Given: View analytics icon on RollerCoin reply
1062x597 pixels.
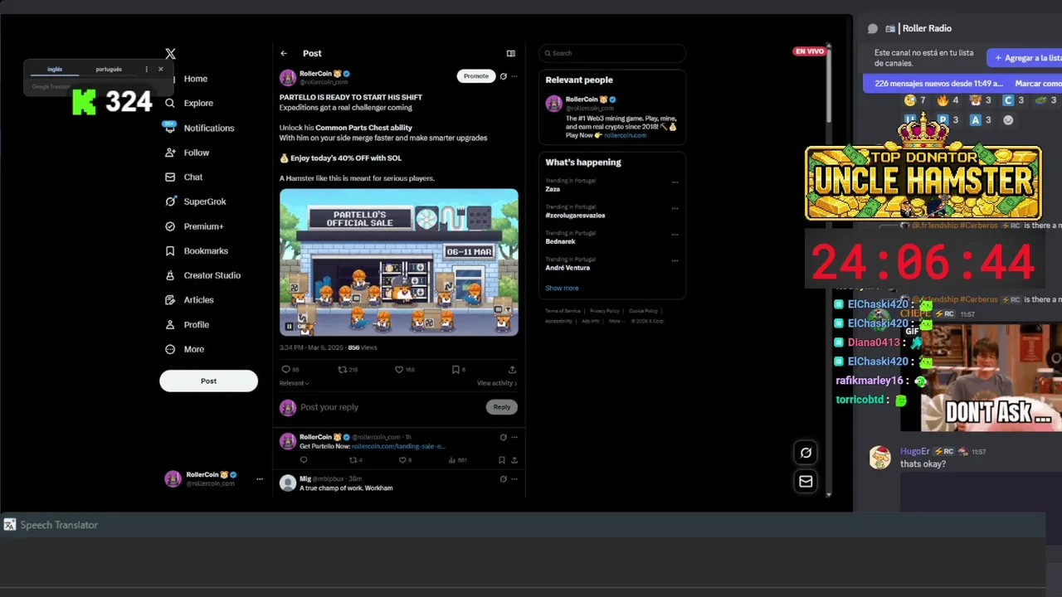Looking at the screenshot, I should tap(452, 459).
